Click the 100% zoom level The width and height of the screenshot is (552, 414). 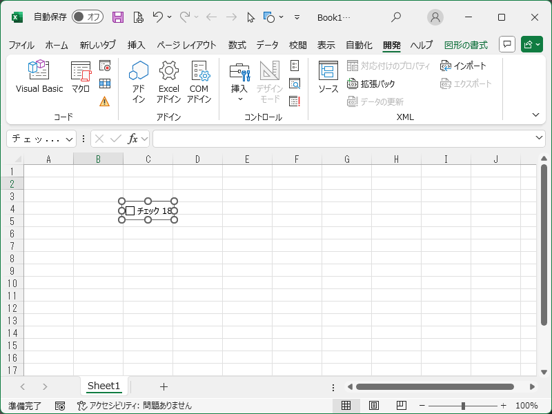(x=526, y=406)
